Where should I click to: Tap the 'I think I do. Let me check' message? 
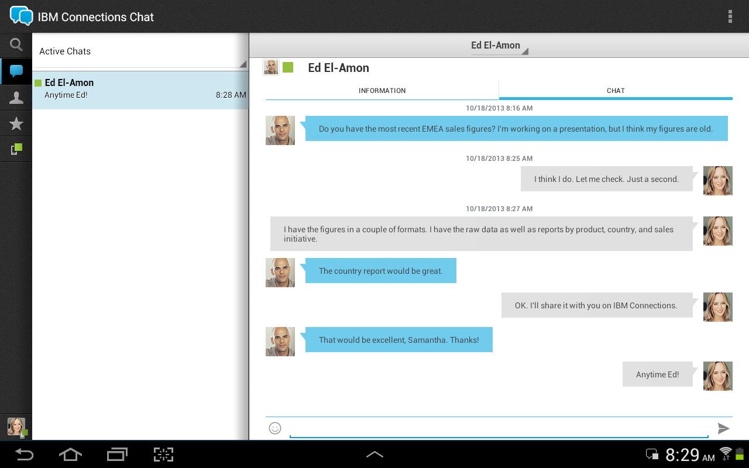point(606,179)
